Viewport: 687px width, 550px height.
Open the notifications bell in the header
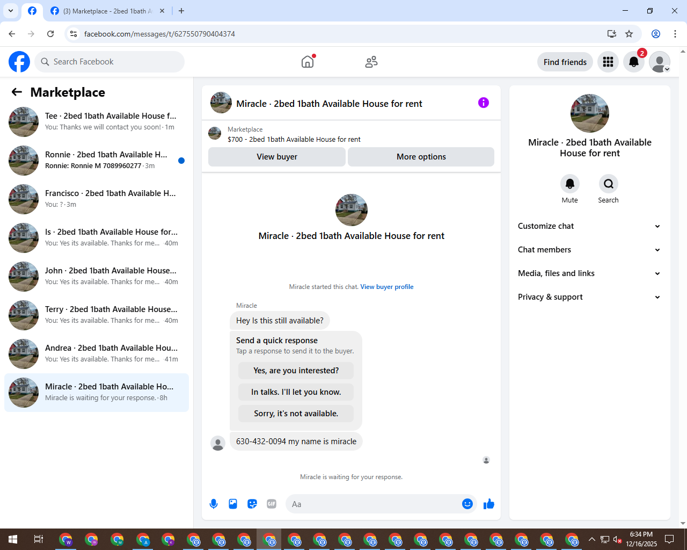click(x=634, y=62)
